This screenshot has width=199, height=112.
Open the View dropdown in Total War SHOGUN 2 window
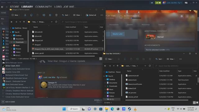(171, 59)
